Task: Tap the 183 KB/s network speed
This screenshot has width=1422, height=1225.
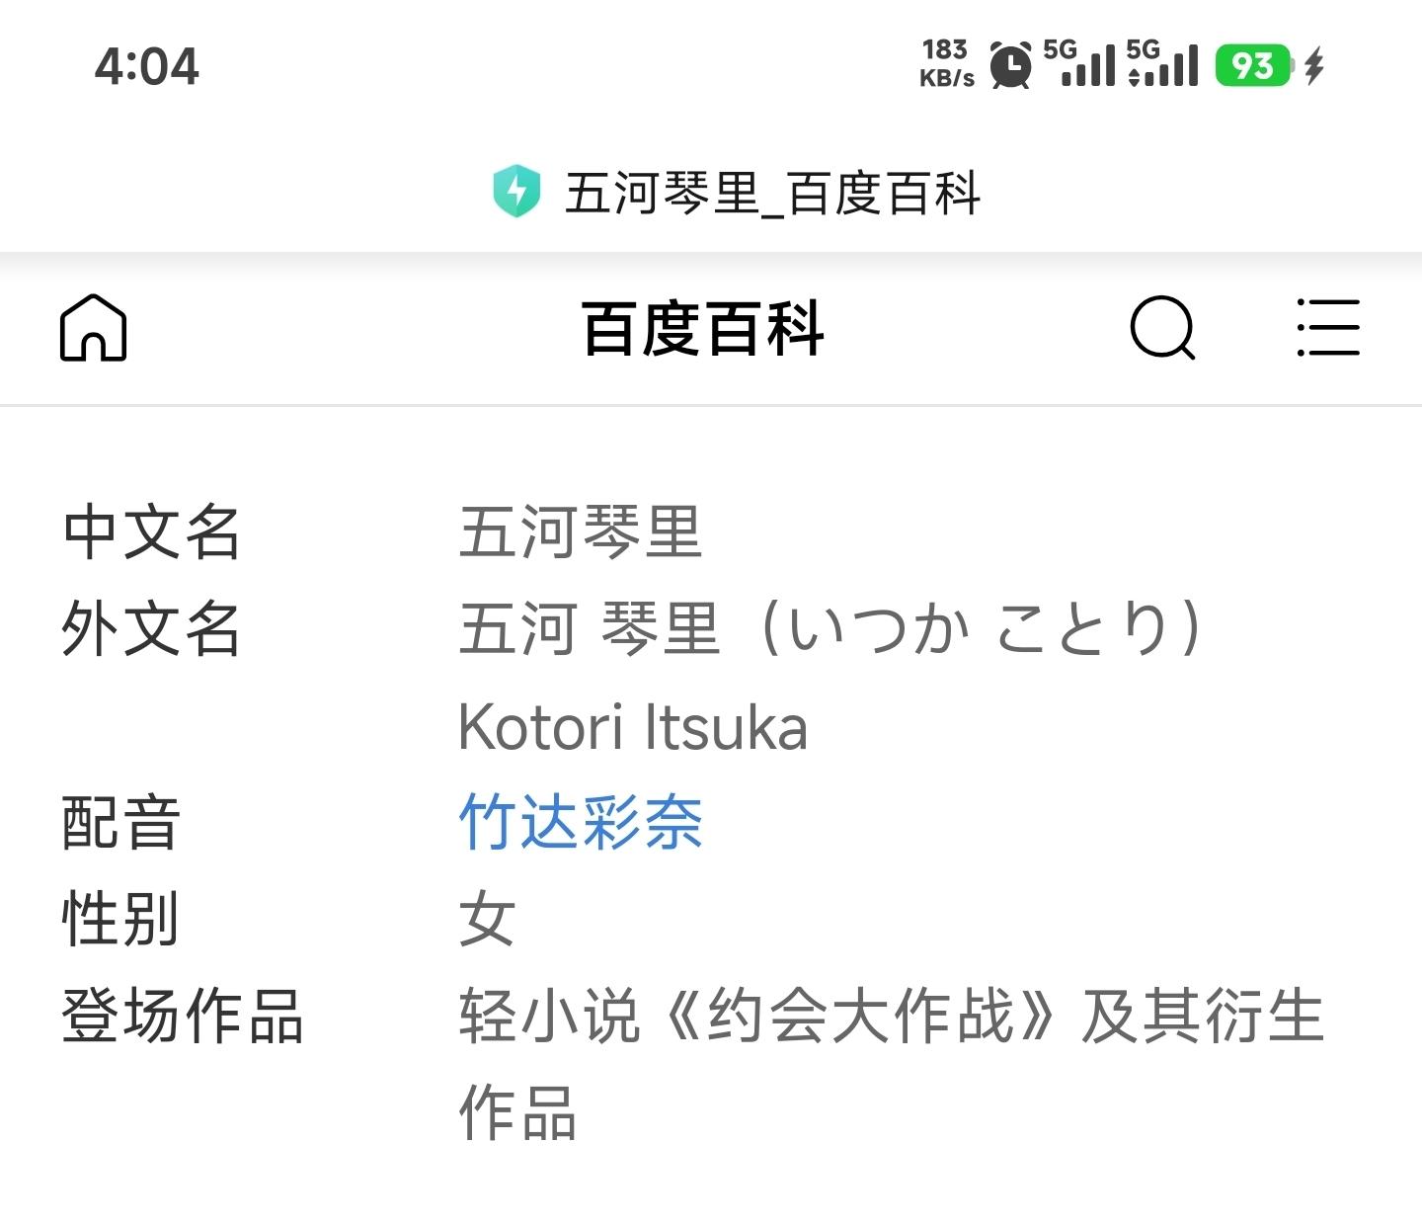Action: click(946, 64)
